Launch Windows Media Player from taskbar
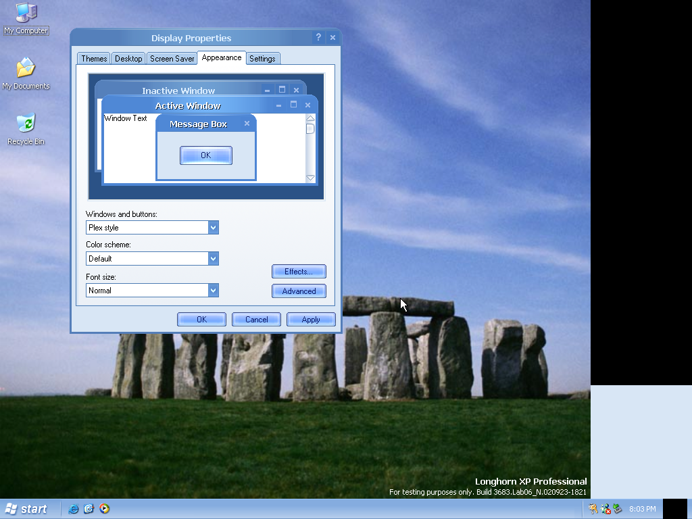This screenshot has height=519, width=692. tap(104, 509)
